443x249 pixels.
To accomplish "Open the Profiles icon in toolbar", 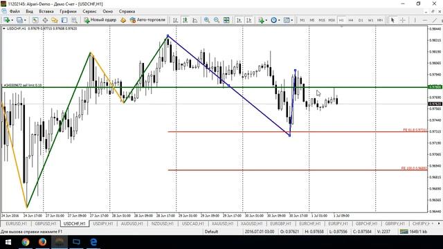I will tap(19, 20).
